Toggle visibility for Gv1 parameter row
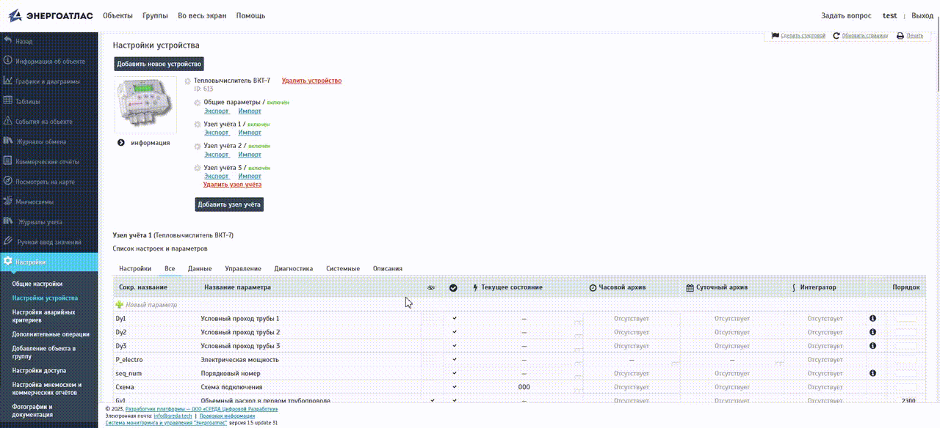940x428 pixels. click(x=432, y=400)
